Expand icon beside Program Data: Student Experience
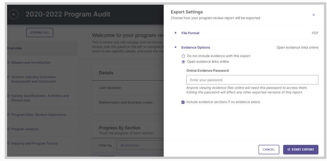Image resolution: width=327 pixels, height=161 pixels. click(8, 114)
